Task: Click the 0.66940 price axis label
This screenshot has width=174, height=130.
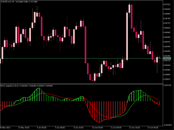Action: point(167,9)
